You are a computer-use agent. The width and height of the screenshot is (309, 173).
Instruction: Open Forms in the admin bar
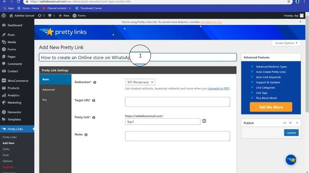79,15
